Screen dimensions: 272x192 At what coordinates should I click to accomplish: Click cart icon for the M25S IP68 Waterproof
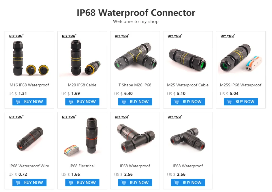coord(229,102)
